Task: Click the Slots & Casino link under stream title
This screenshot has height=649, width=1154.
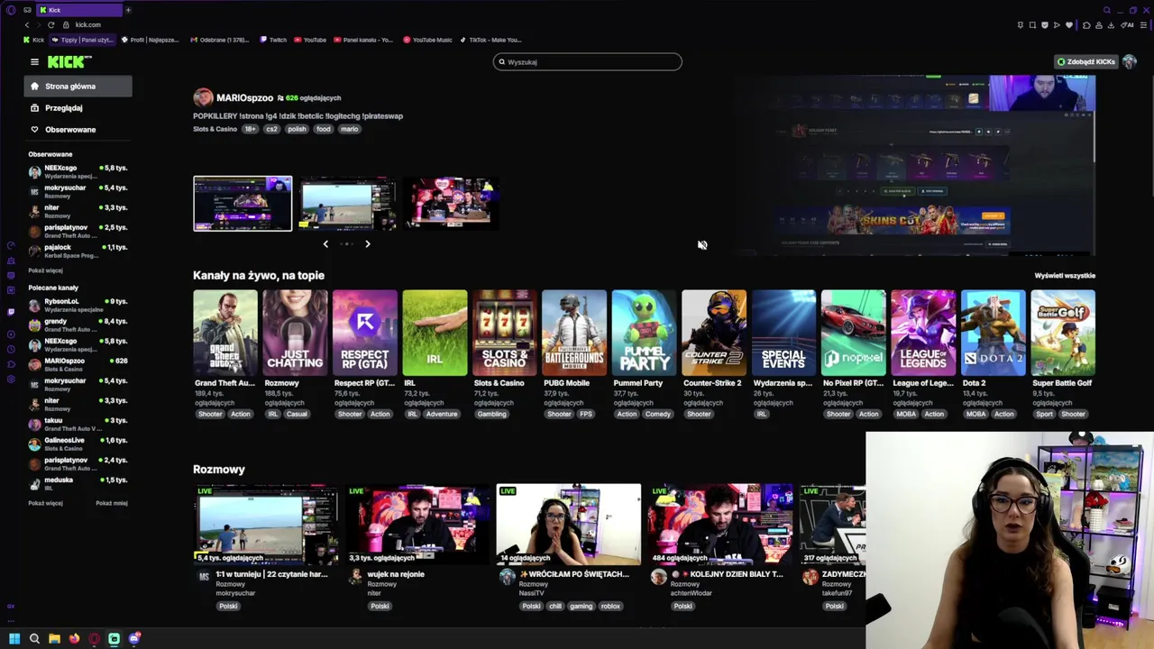Action: click(215, 129)
